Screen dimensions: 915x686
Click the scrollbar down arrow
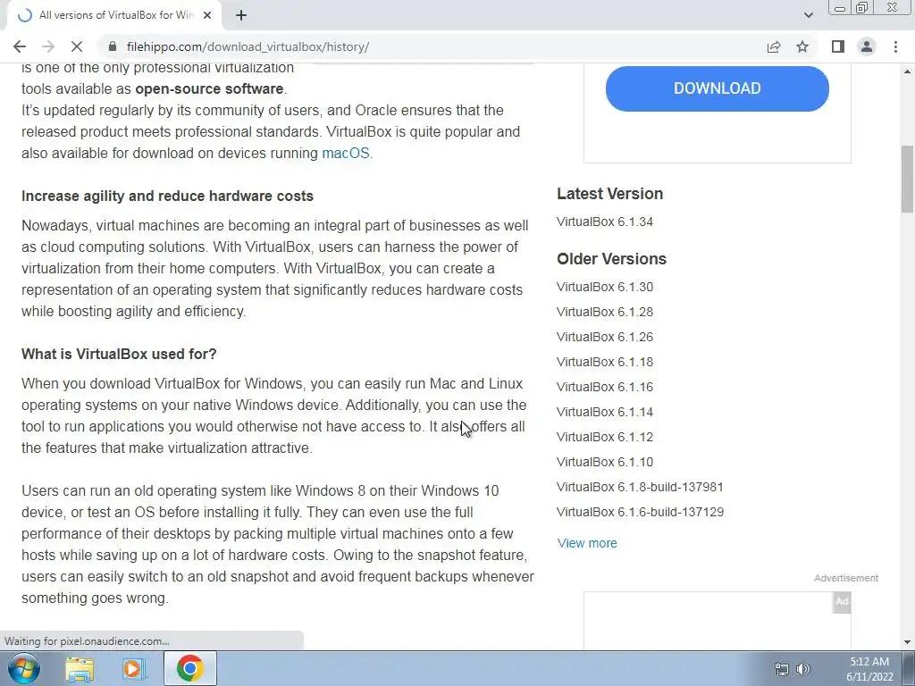(908, 642)
